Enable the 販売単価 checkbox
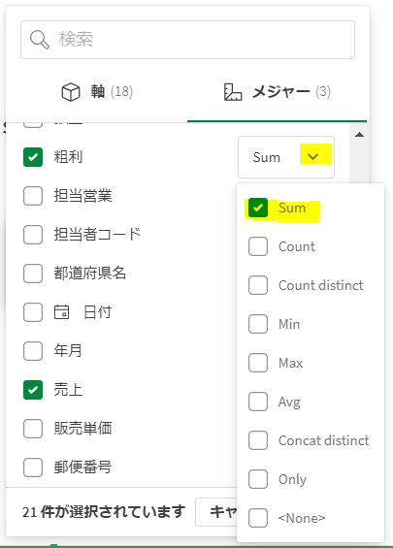Viewport: 393px width, 548px height. pyautogui.click(x=33, y=429)
